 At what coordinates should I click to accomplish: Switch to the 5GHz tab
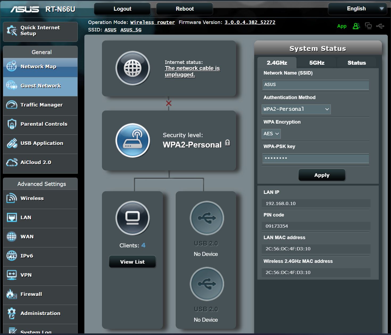pyautogui.click(x=317, y=63)
